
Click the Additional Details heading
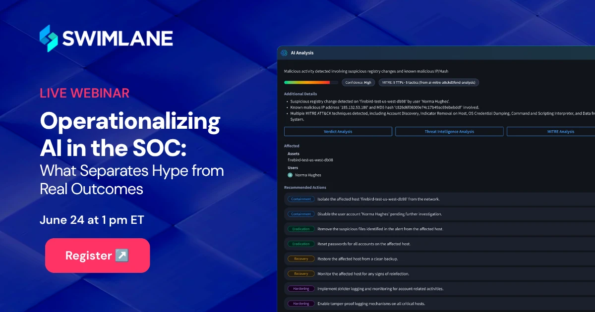[300, 94]
